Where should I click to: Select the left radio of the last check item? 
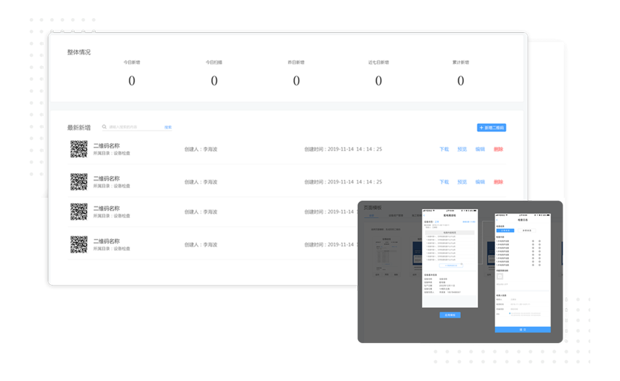click(533, 265)
